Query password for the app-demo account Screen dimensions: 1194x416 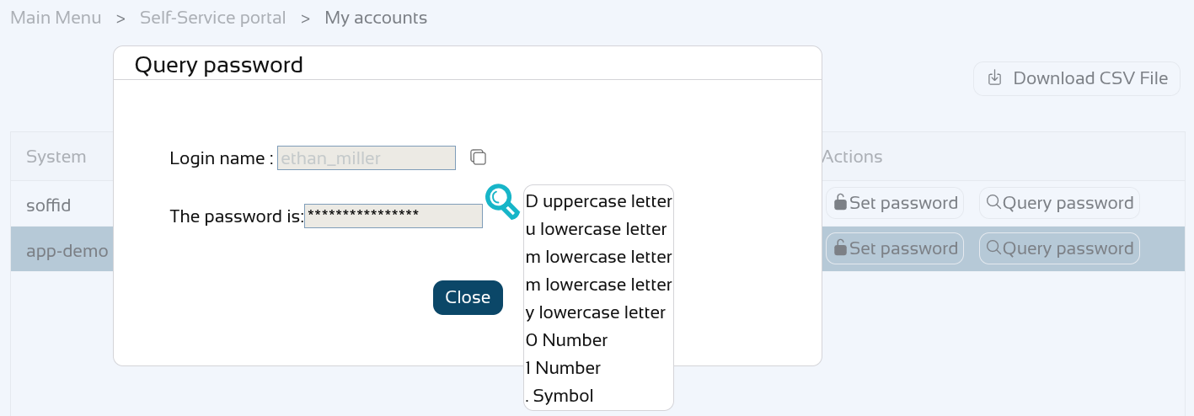click(x=1059, y=248)
